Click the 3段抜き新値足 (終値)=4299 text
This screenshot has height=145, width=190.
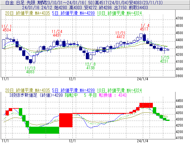[x=36, y=95]
